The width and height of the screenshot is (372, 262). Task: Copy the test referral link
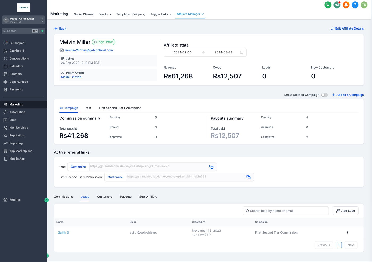(x=211, y=167)
